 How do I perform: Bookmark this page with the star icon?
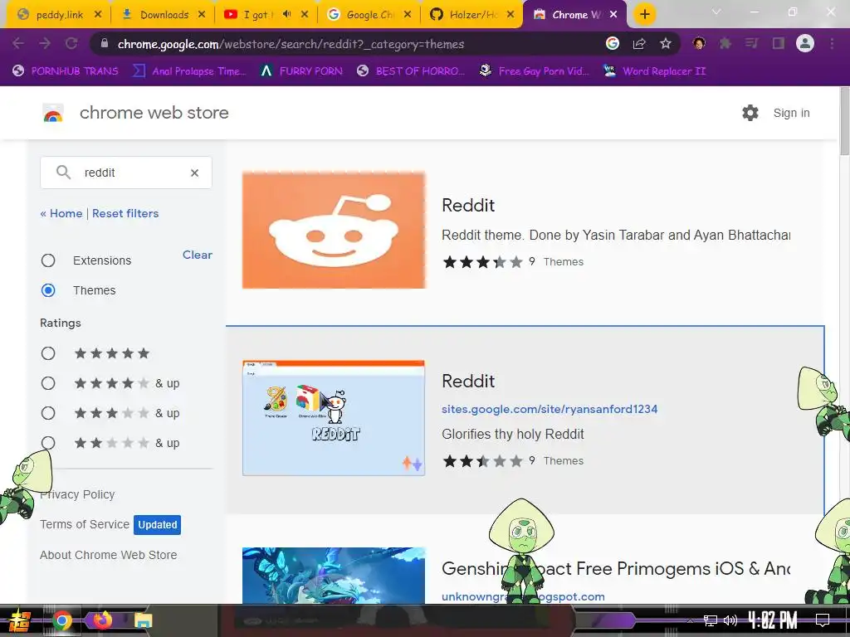[666, 43]
